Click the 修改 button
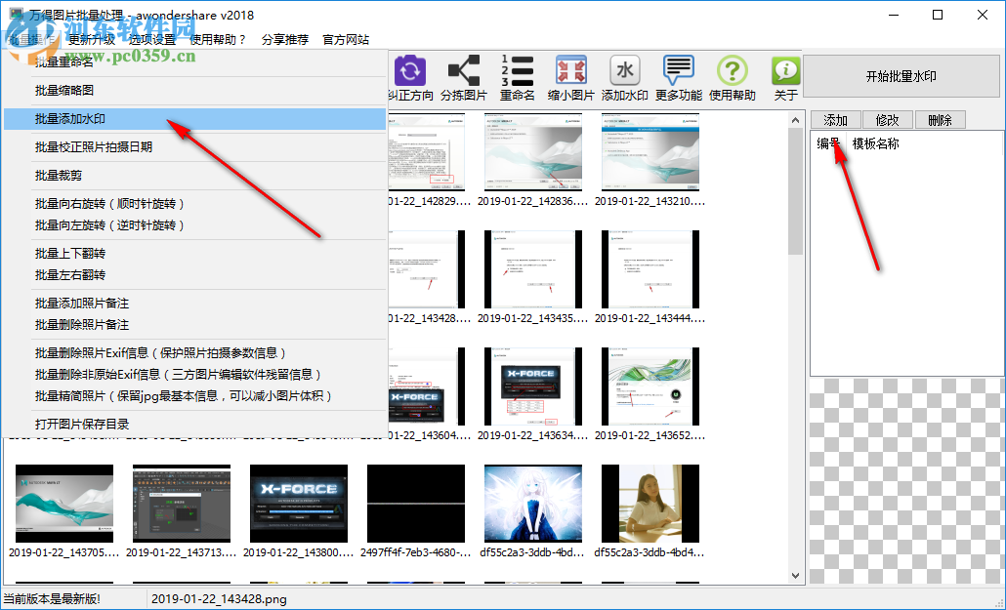This screenshot has width=1006, height=610. pos(887,119)
